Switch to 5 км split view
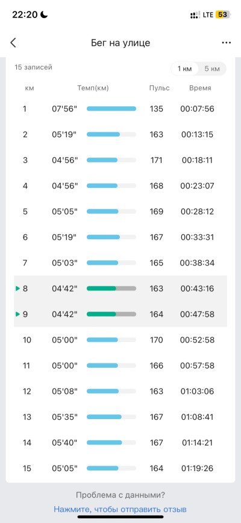The height and width of the screenshot is (523, 241). click(x=212, y=69)
